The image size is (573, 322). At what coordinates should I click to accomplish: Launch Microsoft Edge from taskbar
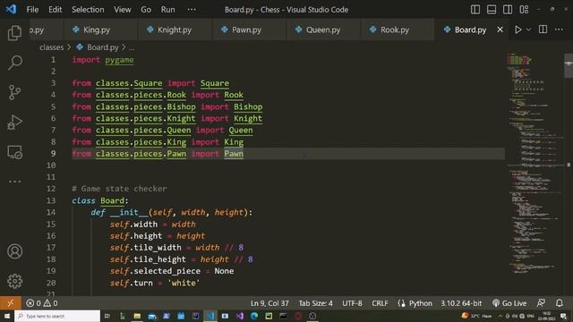tap(254, 316)
